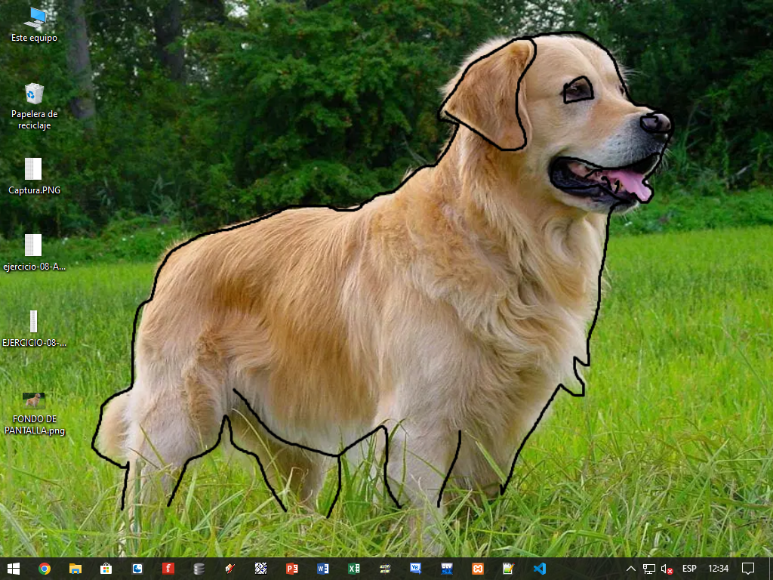Open the clock showing 12:34
Viewport: 773px width, 580px height.
coord(719,569)
